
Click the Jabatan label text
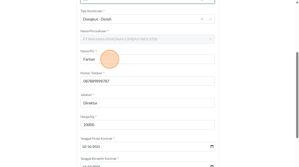pos(86,95)
